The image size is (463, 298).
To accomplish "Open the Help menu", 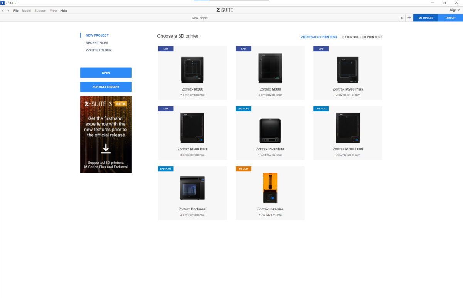I will [x=64, y=10].
